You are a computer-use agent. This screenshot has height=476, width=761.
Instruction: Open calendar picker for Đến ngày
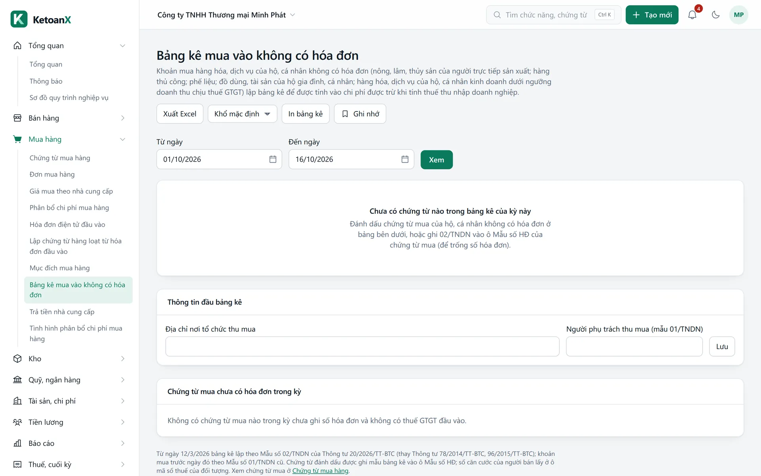(405, 159)
